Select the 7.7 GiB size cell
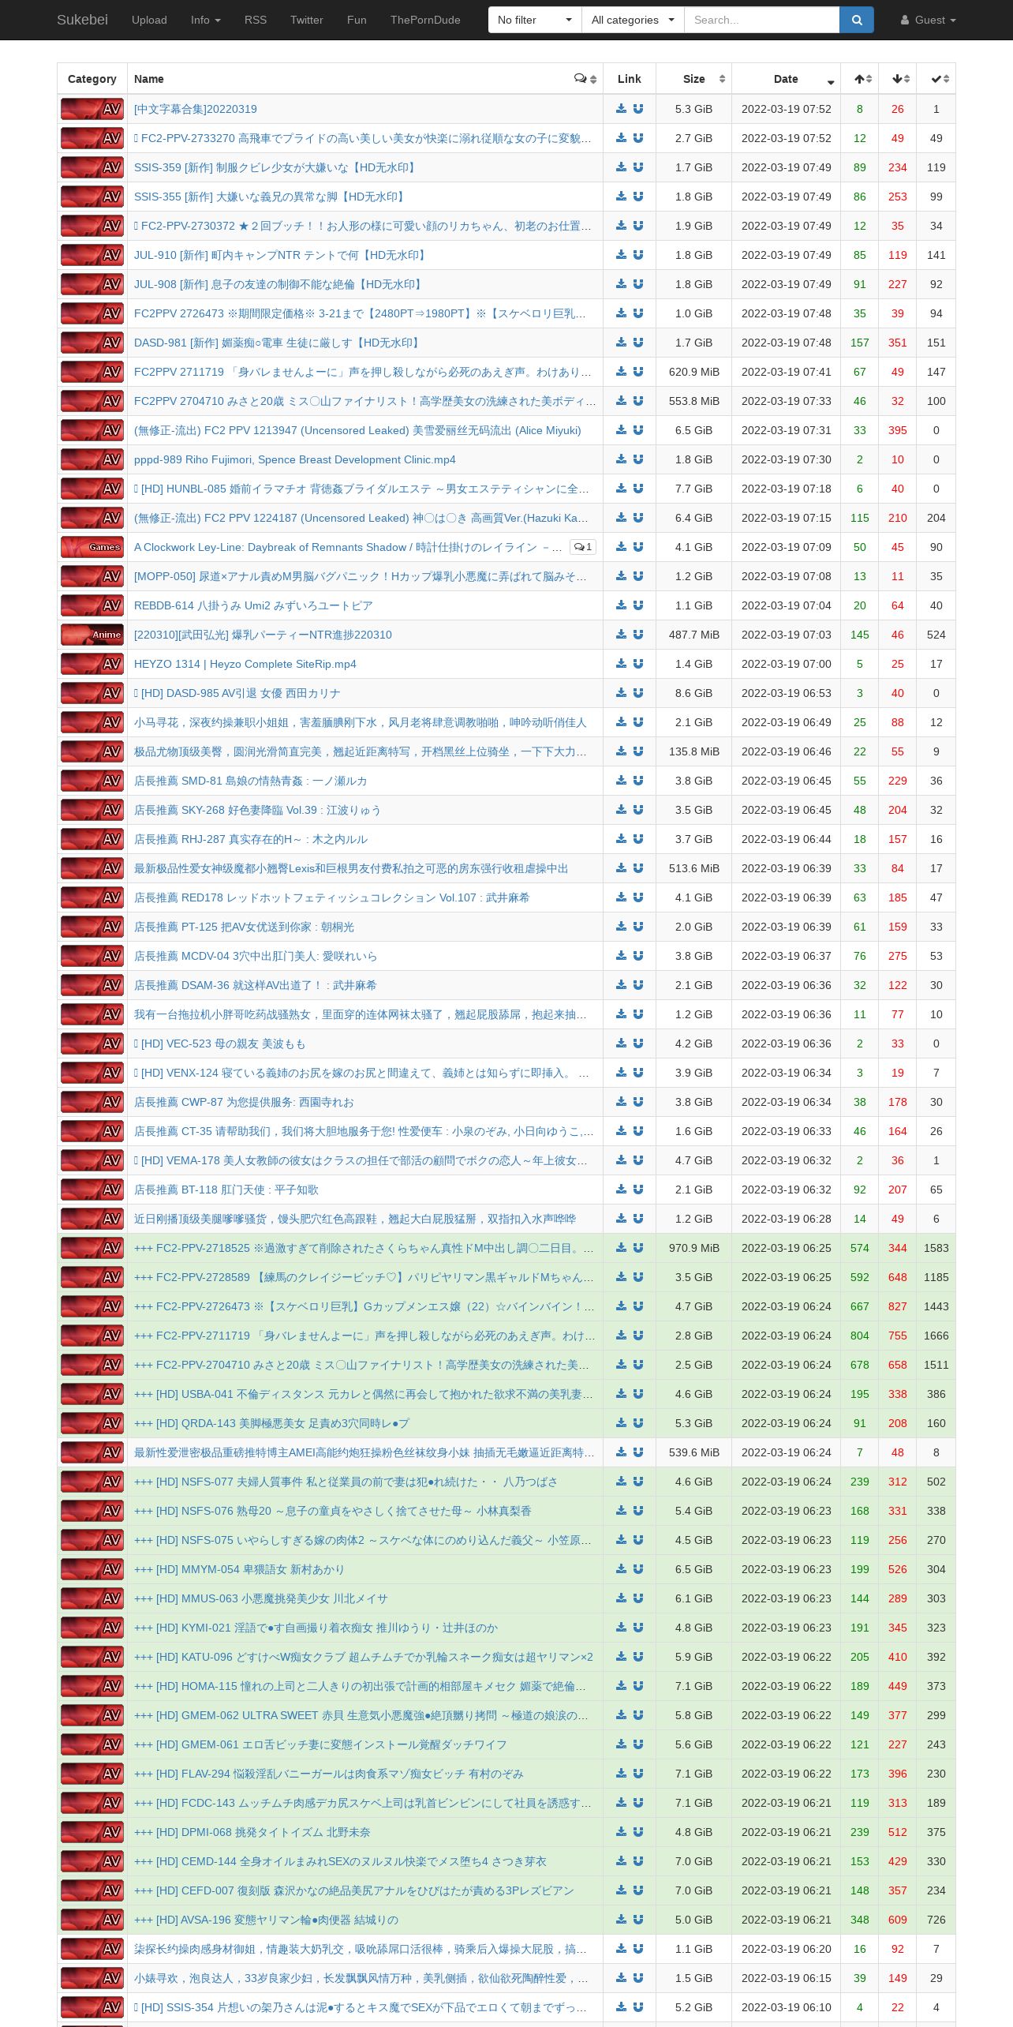 pos(693,489)
